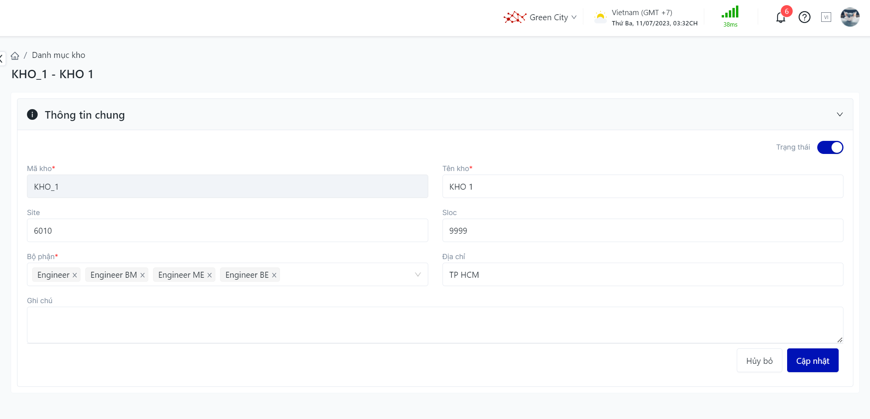
Task: Click the Cập nhật button
Action: click(x=813, y=361)
